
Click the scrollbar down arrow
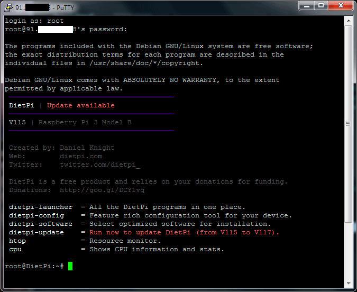[x=349, y=284]
